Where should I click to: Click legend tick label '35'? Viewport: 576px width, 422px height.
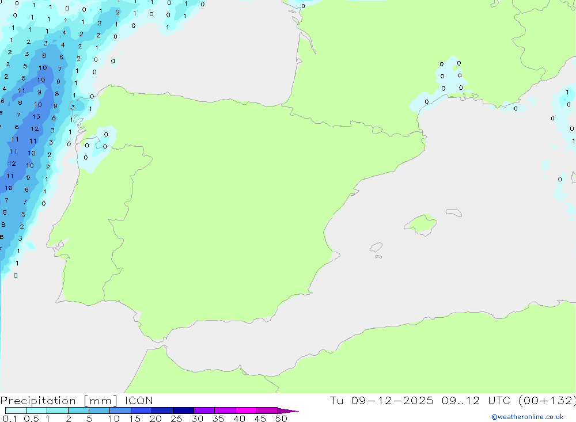pos(218,419)
